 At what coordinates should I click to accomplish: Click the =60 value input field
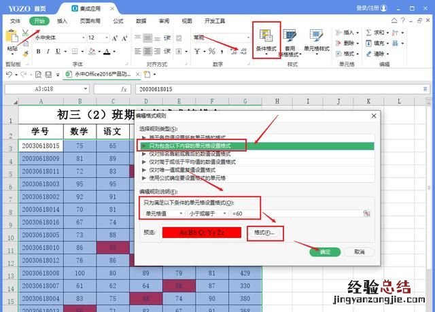296,213
